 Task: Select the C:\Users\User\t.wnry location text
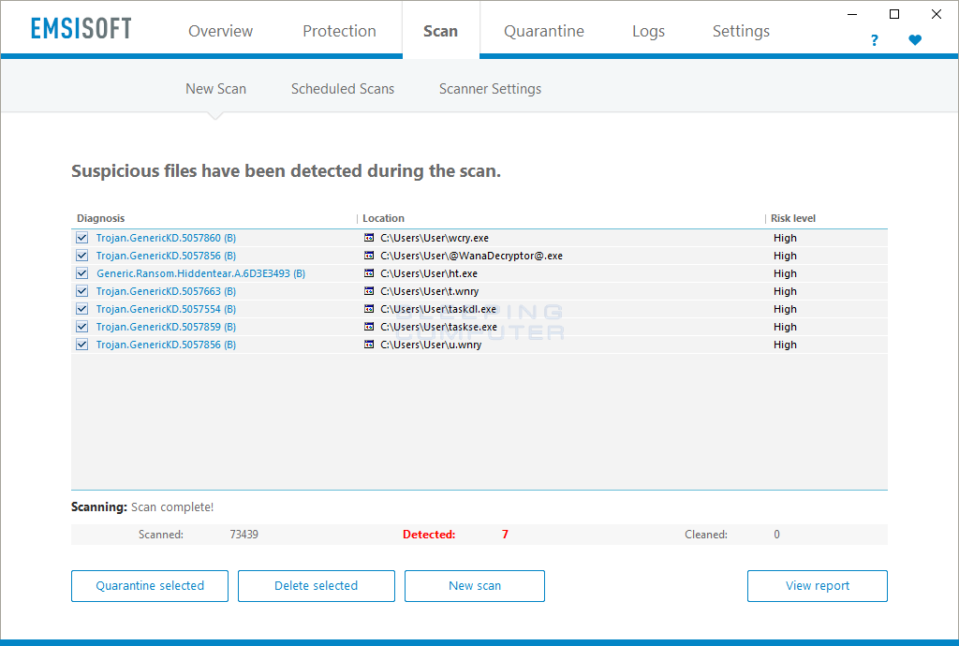[429, 291]
